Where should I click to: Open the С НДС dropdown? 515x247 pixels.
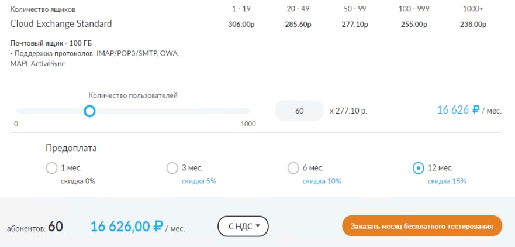click(243, 227)
